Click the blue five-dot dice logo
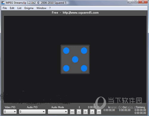This screenshot has width=149, height=116. point(75,59)
